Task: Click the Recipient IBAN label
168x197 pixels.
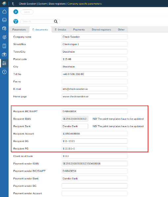Action: point(22,119)
